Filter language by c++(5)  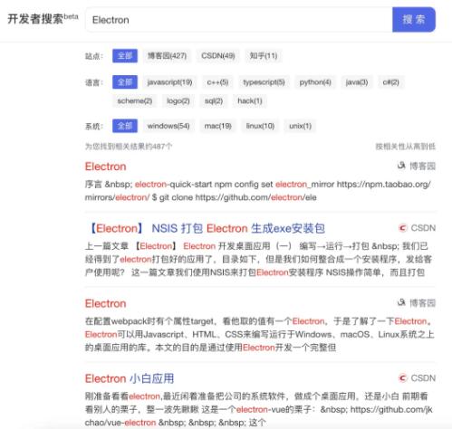coord(217,82)
